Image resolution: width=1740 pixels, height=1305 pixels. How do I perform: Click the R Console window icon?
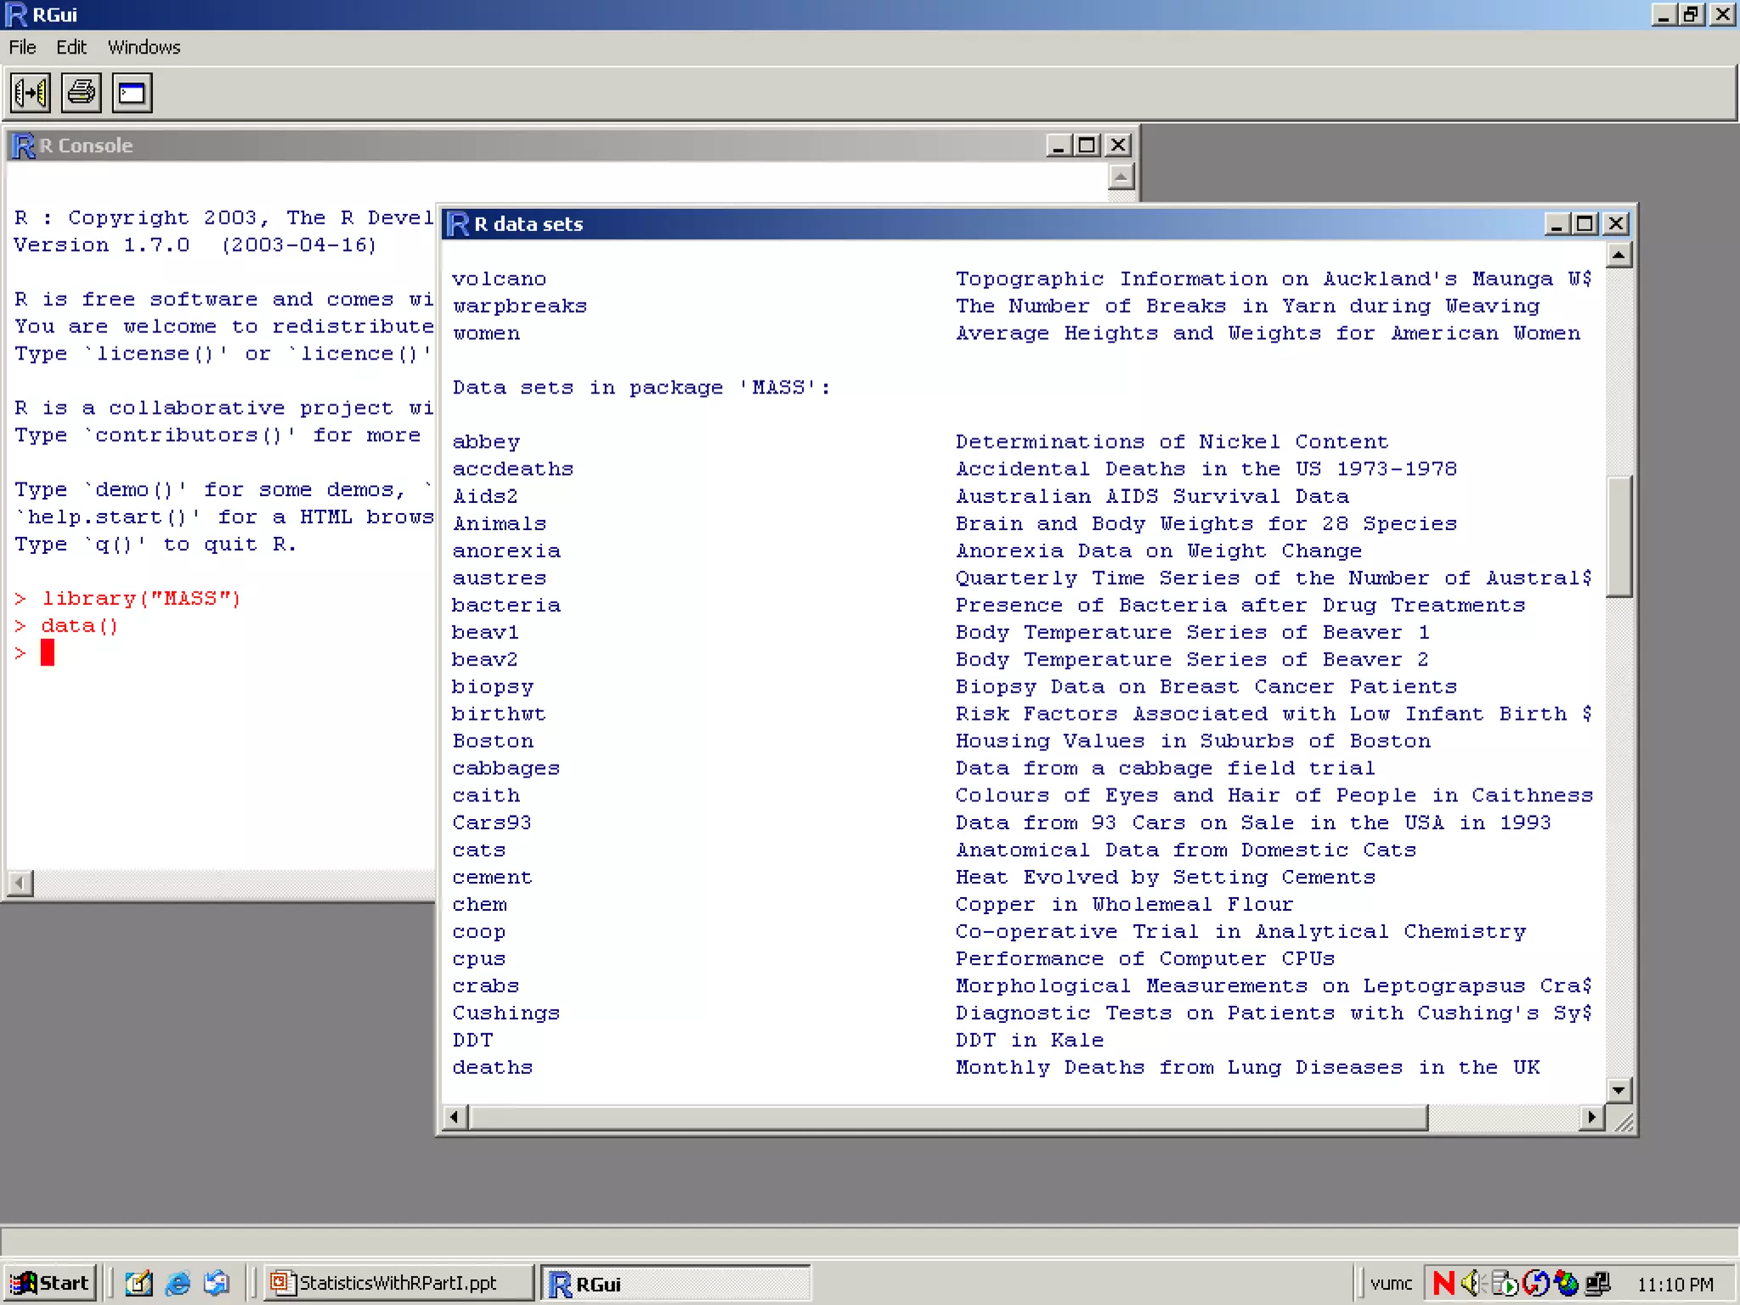pyautogui.click(x=24, y=146)
